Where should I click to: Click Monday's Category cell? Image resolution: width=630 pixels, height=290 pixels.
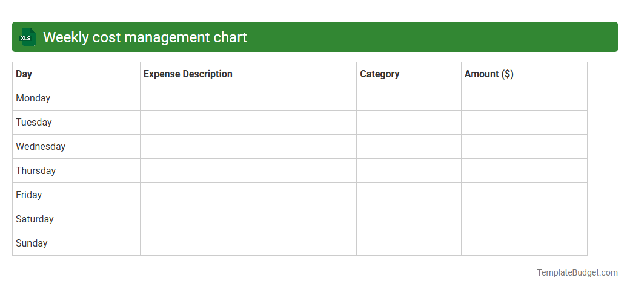pyautogui.click(x=409, y=98)
